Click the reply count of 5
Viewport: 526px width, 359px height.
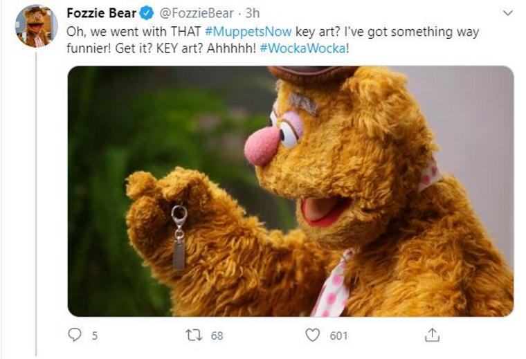(x=94, y=335)
